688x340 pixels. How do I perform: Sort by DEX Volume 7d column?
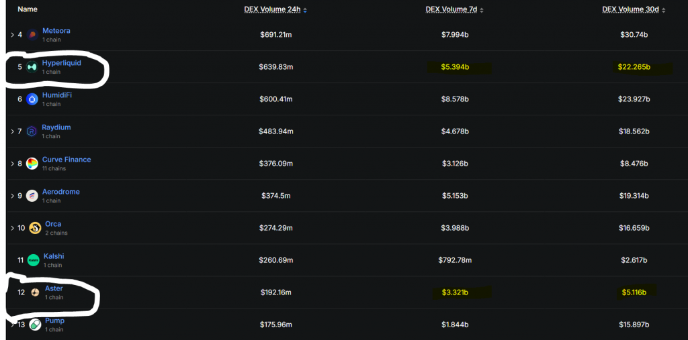click(454, 10)
